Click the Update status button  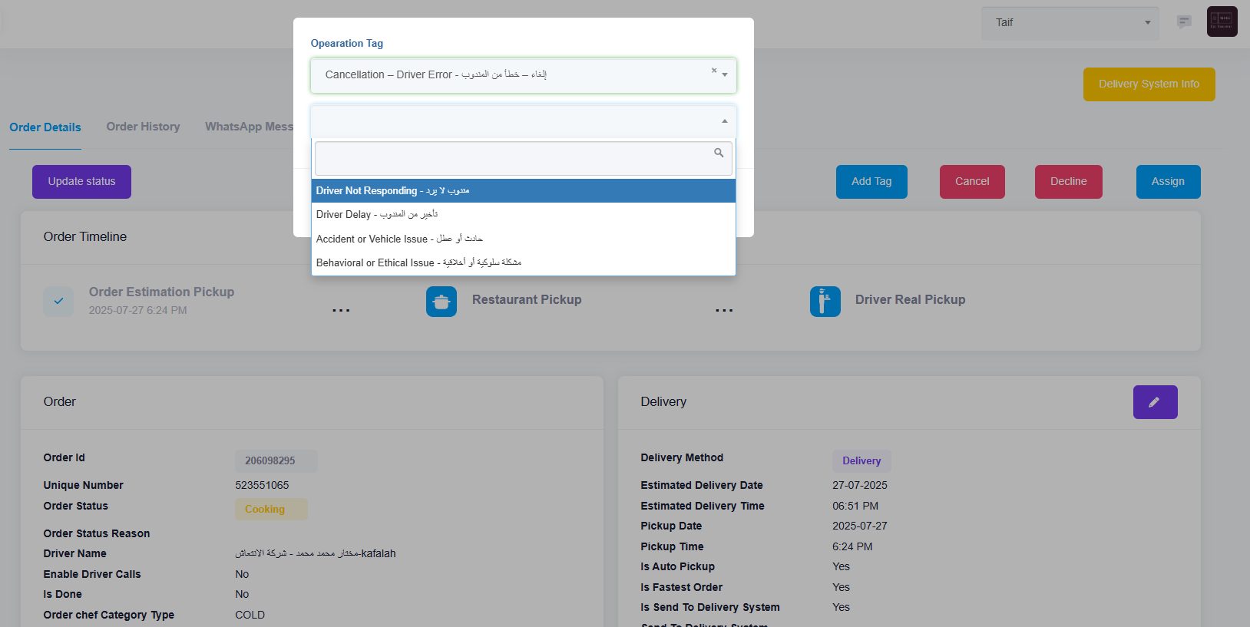coord(81,182)
